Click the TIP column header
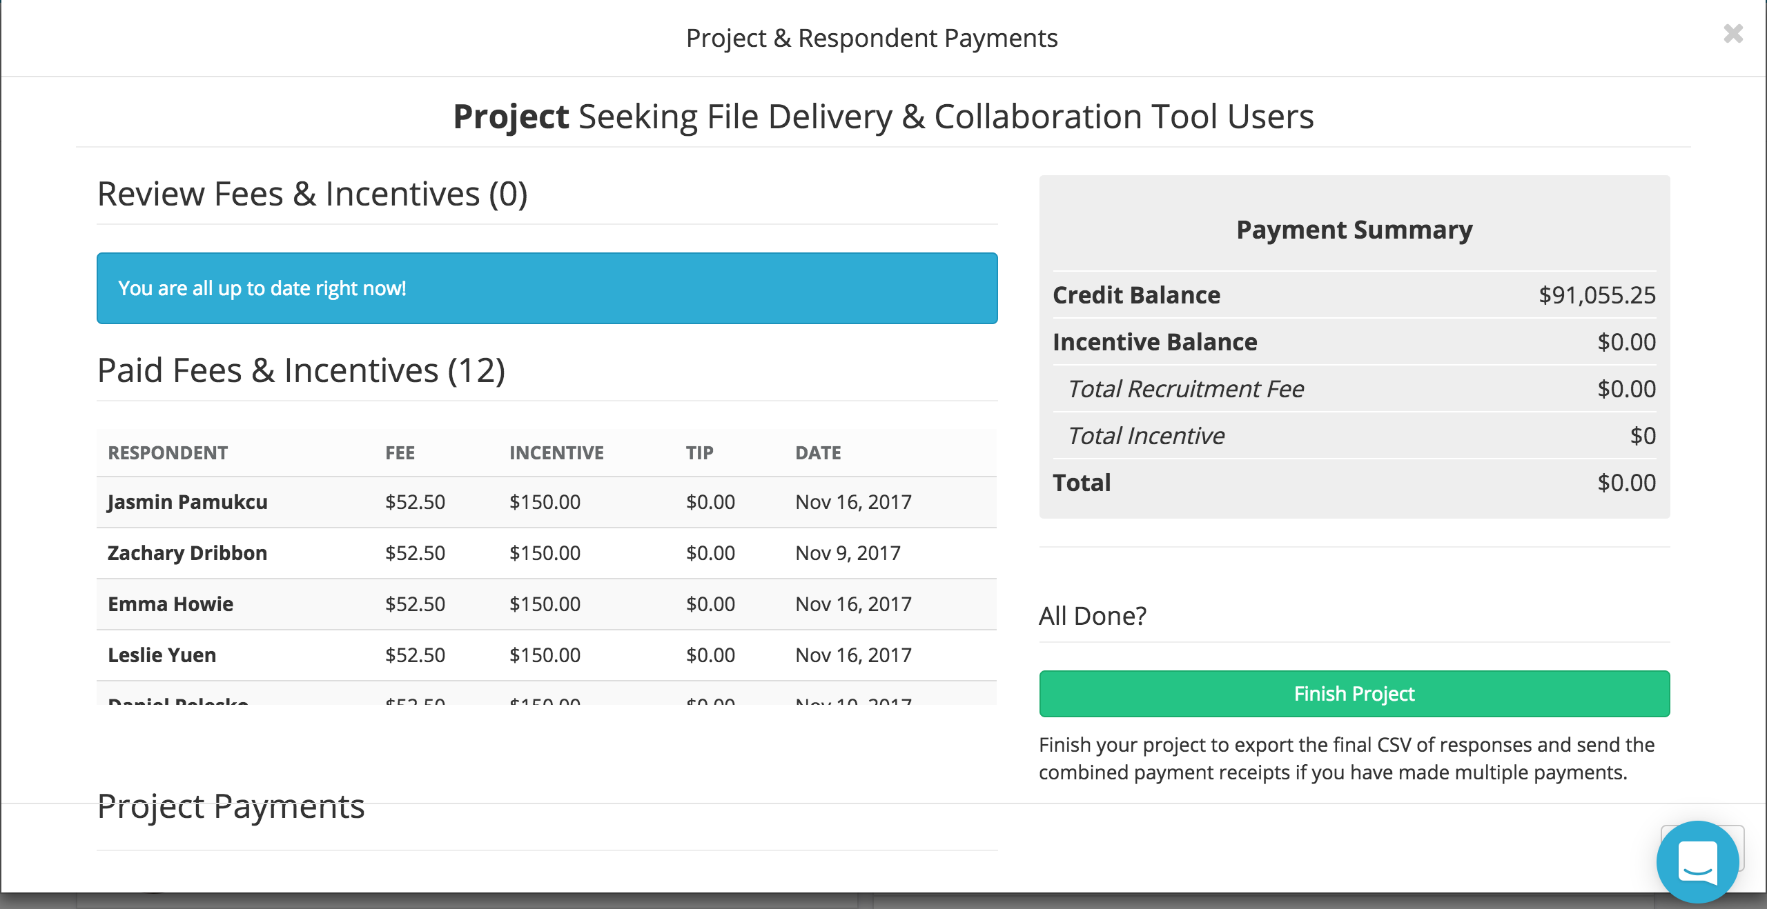1767x909 pixels. tap(699, 453)
